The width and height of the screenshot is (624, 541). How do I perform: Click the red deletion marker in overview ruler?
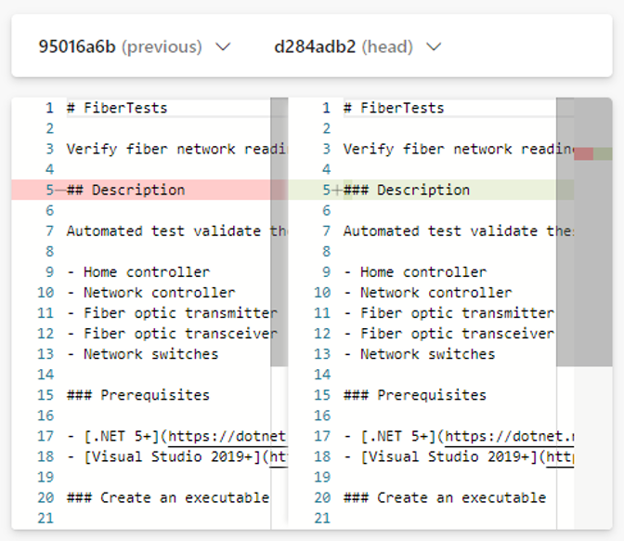pyautogui.click(x=583, y=153)
